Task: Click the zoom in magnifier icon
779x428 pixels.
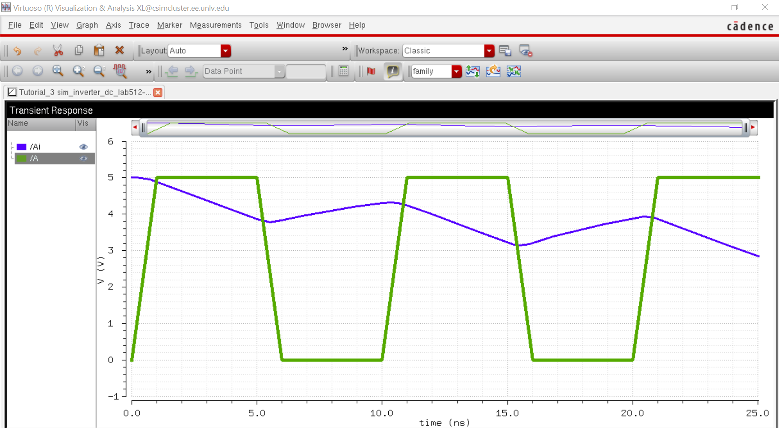Action: 79,71
